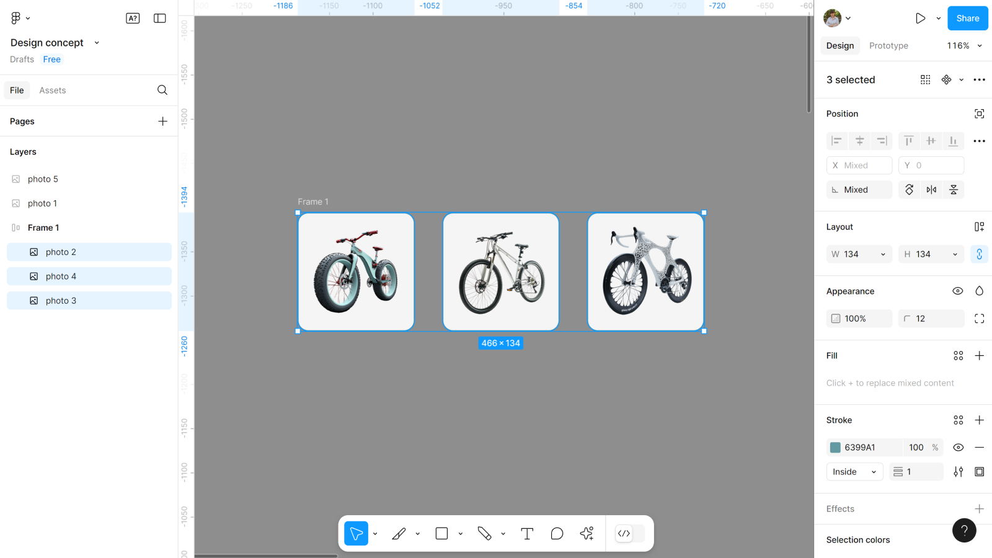
Task: Search layers with magnifier icon
Action: click(x=162, y=90)
